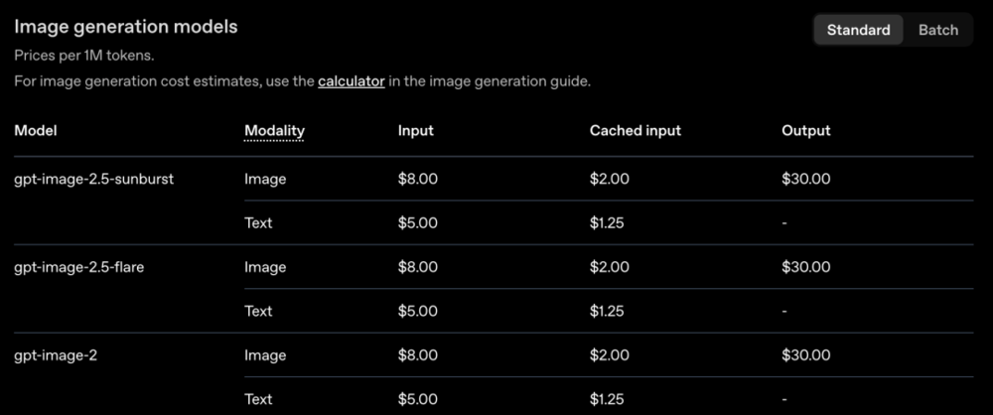
Task: Select the gpt-image-2.5-flare model name
Action: coord(78,267)
